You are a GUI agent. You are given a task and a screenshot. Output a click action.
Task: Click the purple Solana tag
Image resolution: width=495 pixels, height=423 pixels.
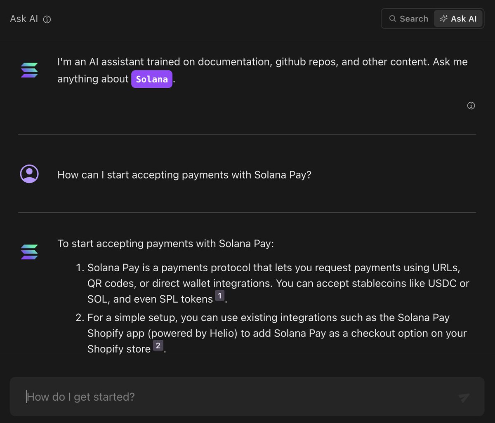[x=152, y=79]
